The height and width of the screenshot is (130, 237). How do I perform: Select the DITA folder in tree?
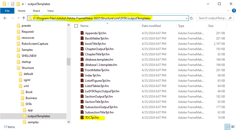click(x=28, y=104)
